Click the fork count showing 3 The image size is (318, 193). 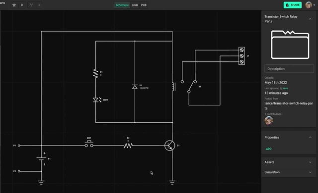39,5
